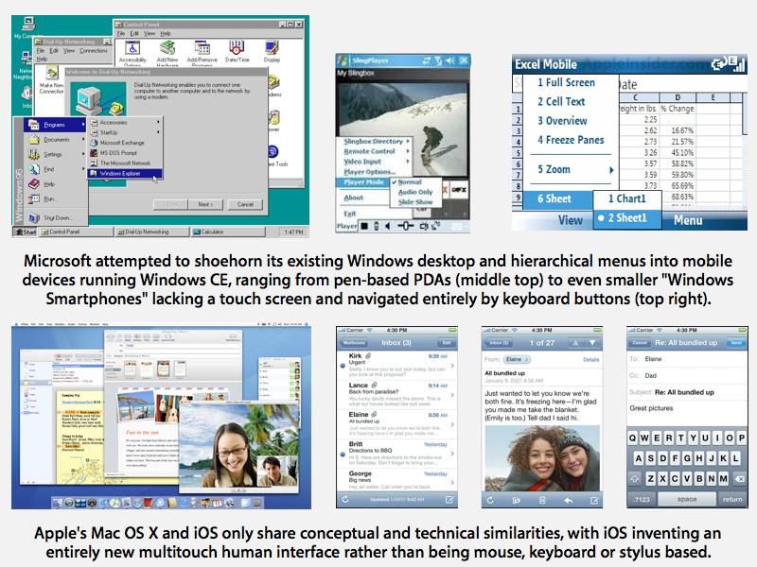The image size is (757, 567).
Task: Tap the refresh icon in the Inbox list toolbar
Action: pyautogui.click(x=345, y=500)
